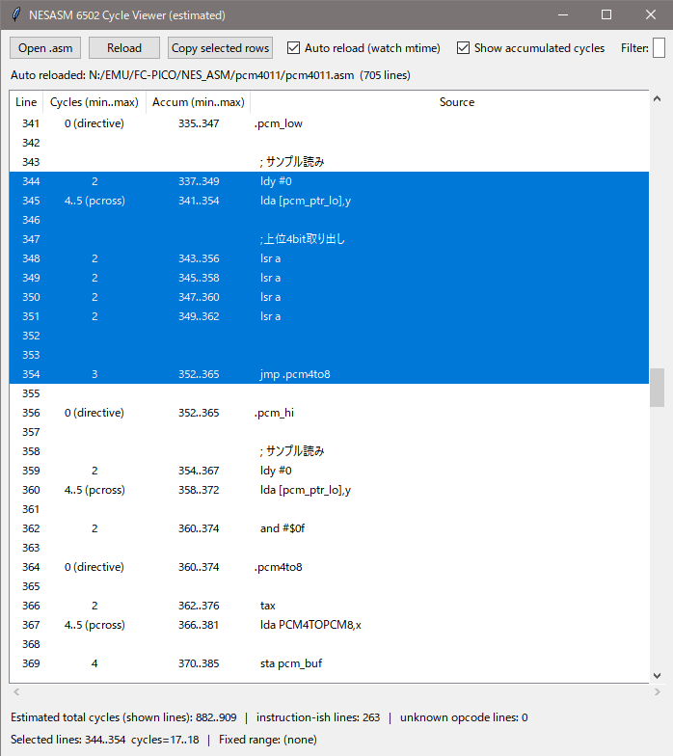Click the Open .asm button
This screenshot has height=756, width=673.
[45, 48]
